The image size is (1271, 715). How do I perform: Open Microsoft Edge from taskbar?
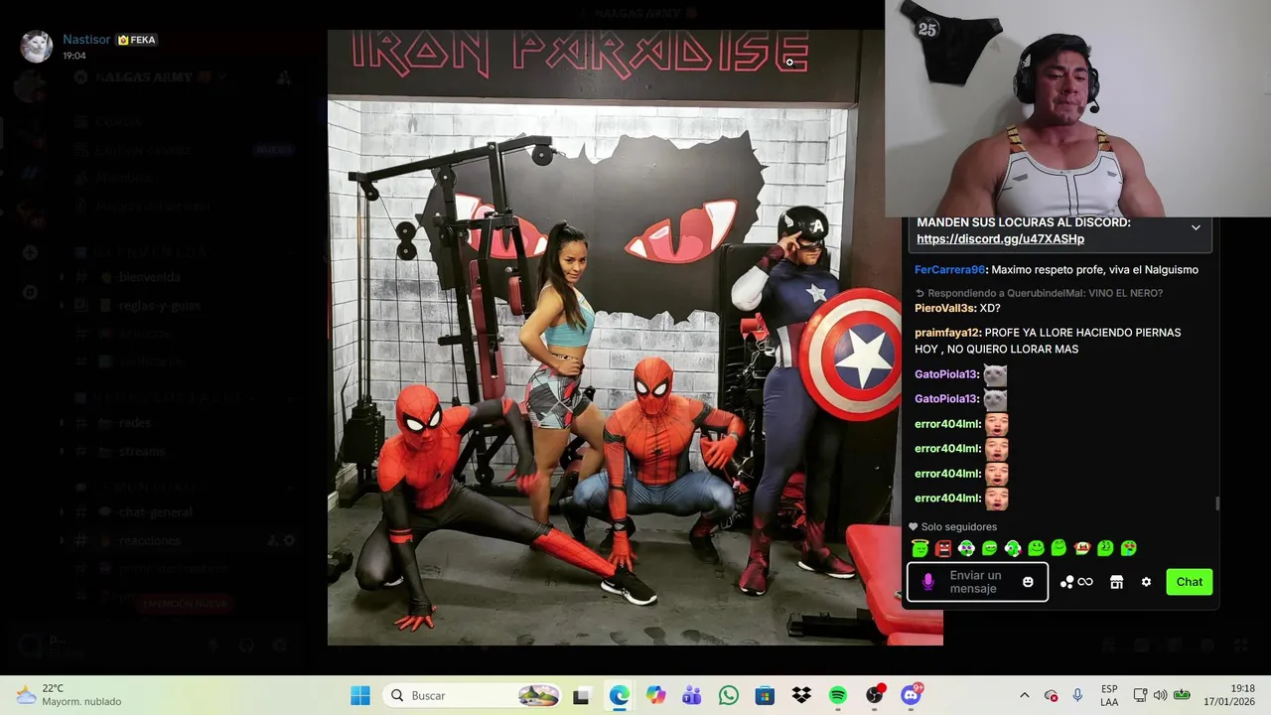coord(619,695)
